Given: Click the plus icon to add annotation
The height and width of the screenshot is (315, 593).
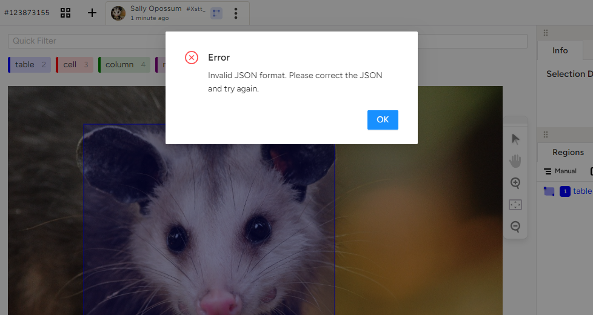Looking at the screenshot, I should tap(92, 13).
